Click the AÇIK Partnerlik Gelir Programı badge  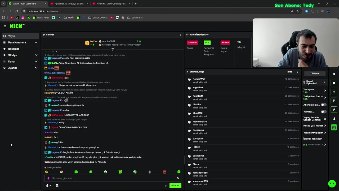[x=207, y=42]
